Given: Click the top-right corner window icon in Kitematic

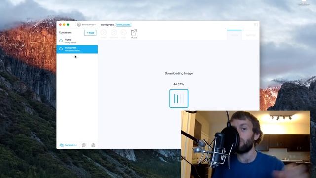Looking at the screenshot, I should pos(256,25).
